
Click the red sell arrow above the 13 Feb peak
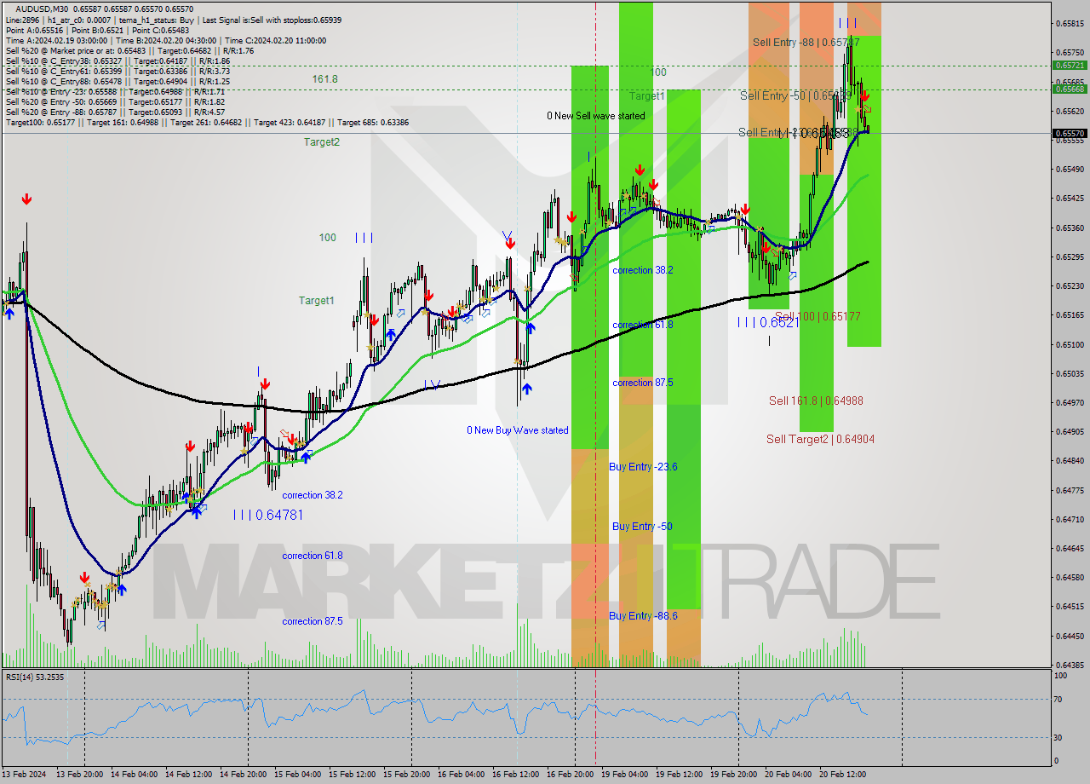coord(26,199)
